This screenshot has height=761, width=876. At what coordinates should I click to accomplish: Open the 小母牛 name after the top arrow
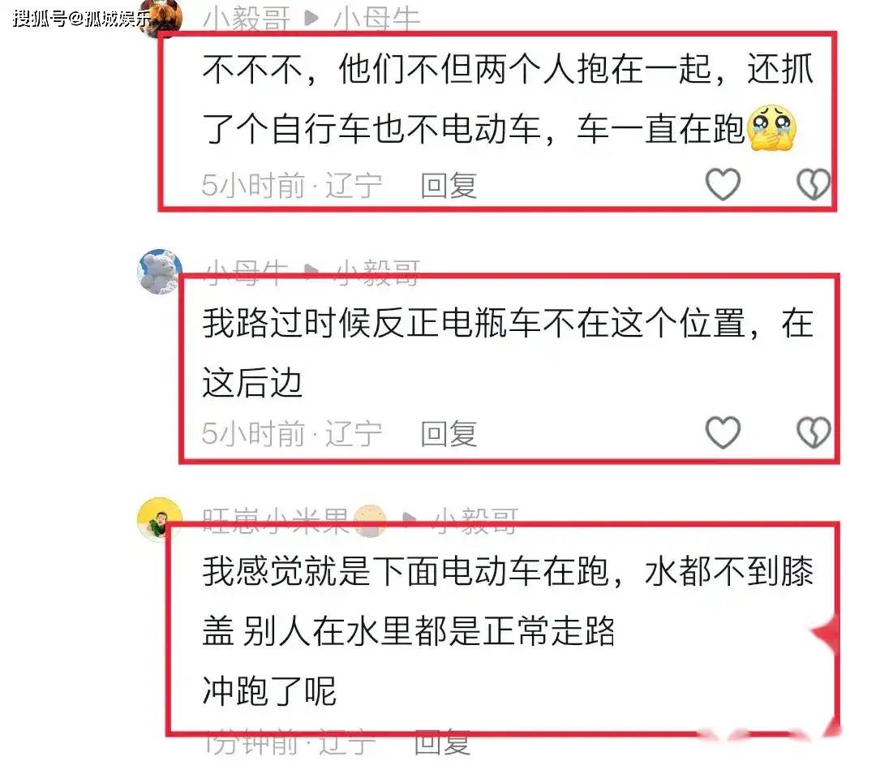[x=376, y=19]
